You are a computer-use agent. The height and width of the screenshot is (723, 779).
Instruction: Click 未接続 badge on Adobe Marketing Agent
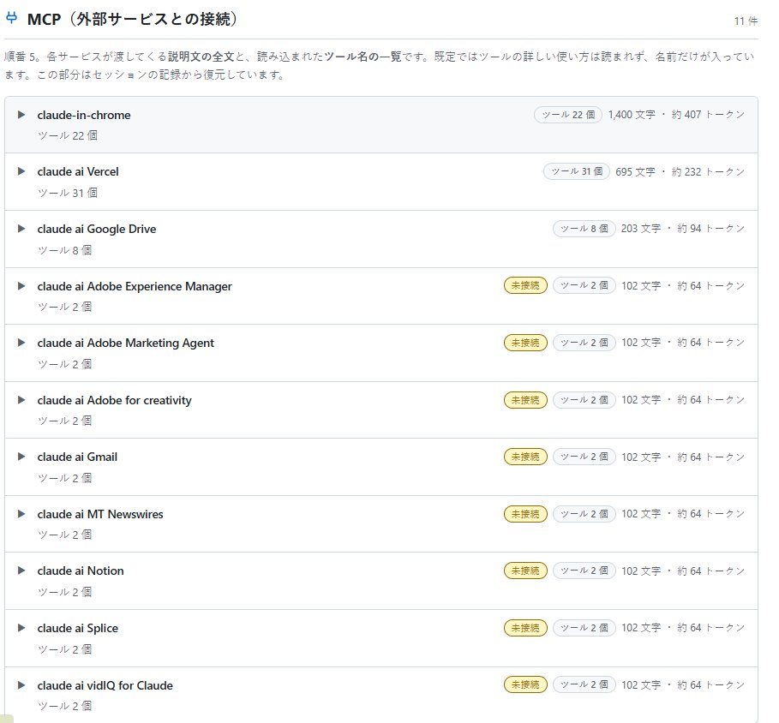[525, 343]
